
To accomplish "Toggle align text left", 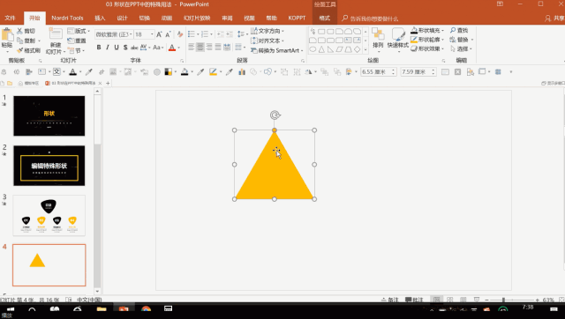I will pos(192,47).
